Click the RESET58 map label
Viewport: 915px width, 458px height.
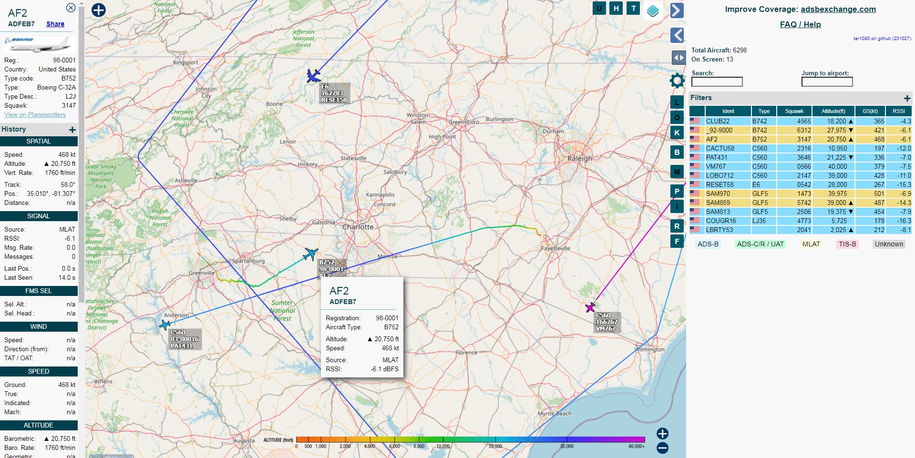tap(334, 93)
